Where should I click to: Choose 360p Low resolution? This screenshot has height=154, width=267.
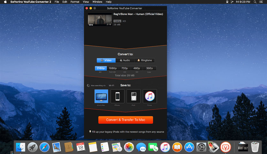pos(149,68)
